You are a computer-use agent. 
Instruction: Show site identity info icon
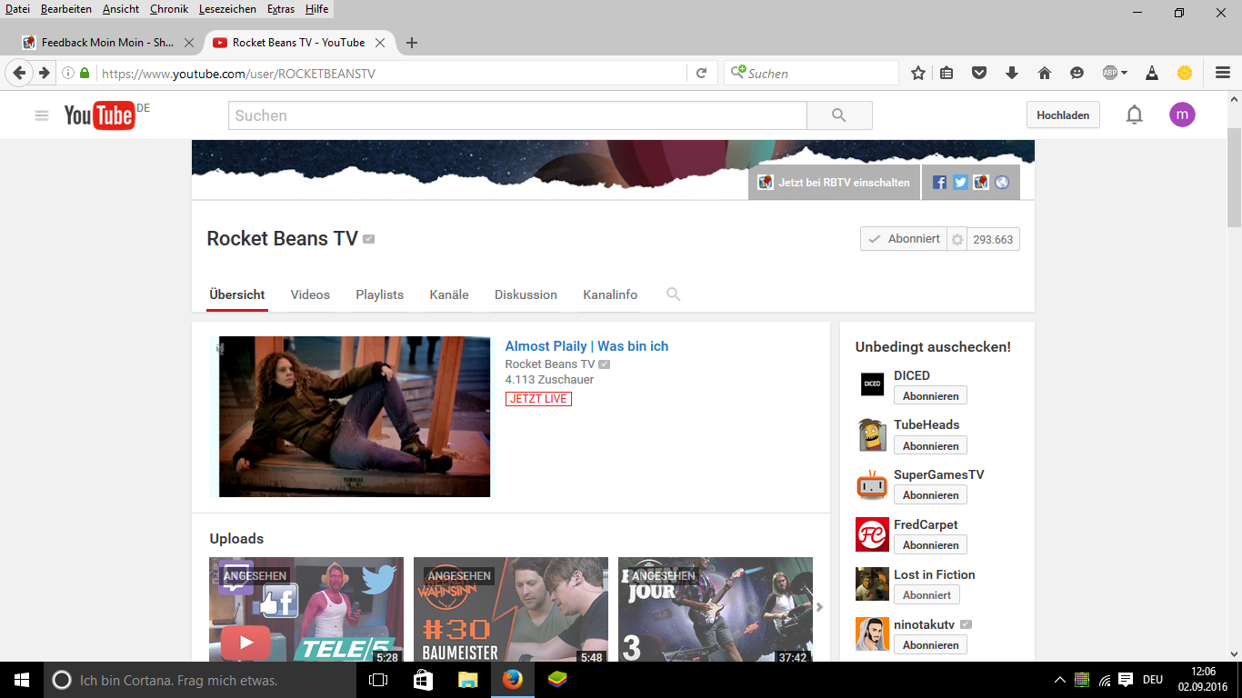coord(68,73)
